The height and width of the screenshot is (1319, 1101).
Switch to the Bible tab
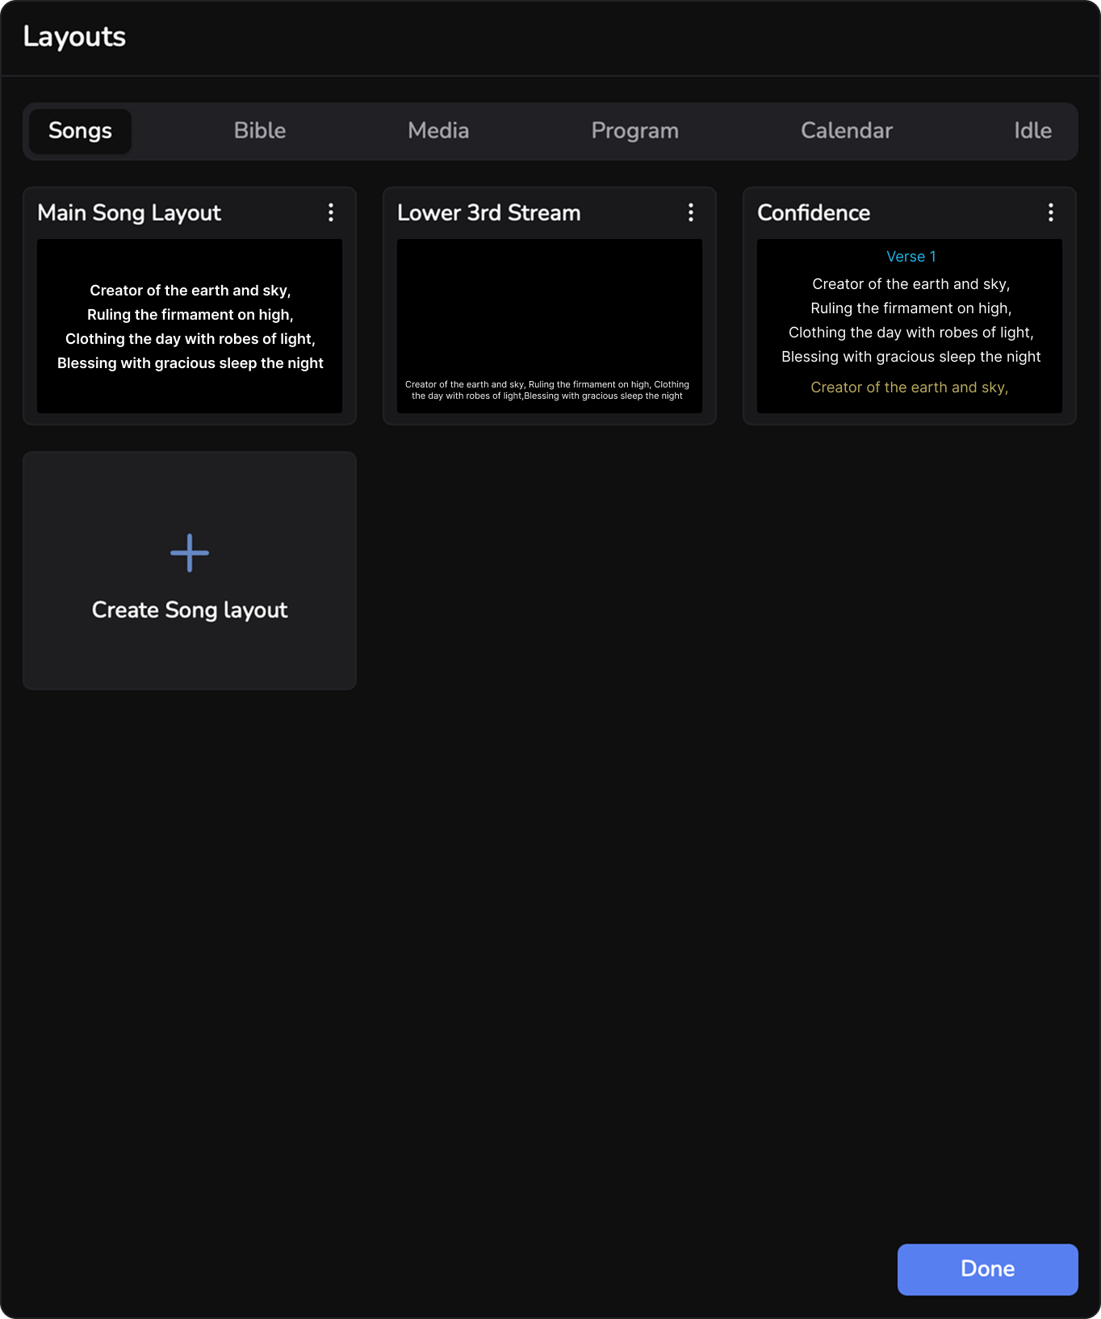260,131
